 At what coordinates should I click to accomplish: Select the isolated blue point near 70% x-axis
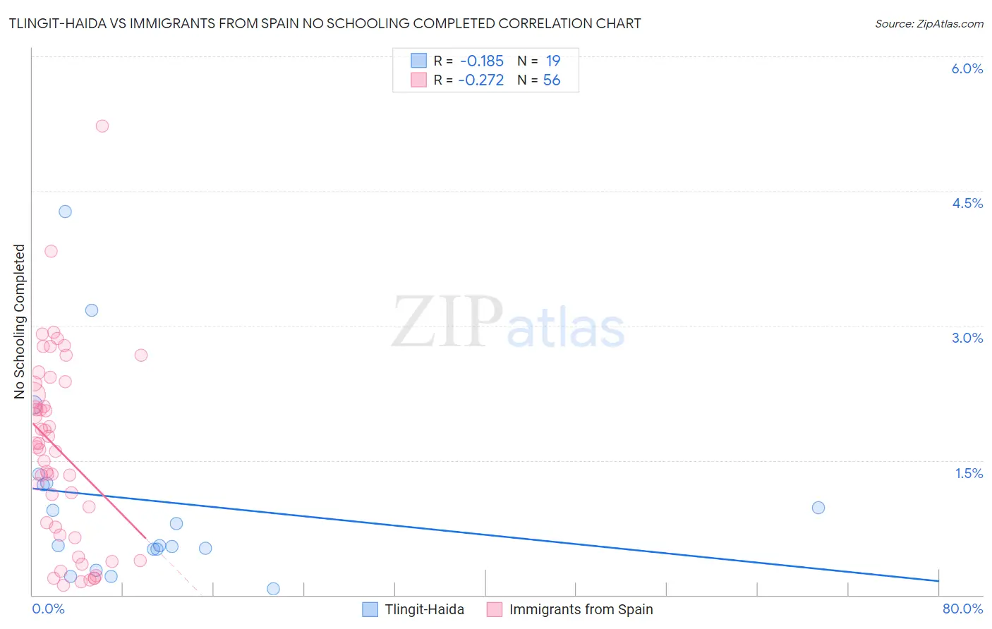tap(818, 508)
